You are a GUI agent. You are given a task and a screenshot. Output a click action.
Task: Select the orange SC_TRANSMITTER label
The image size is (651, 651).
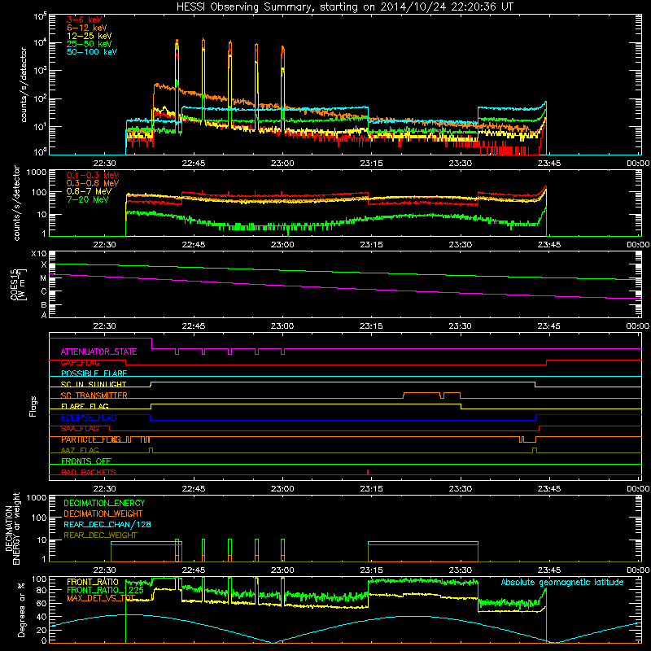click(94, 395)
